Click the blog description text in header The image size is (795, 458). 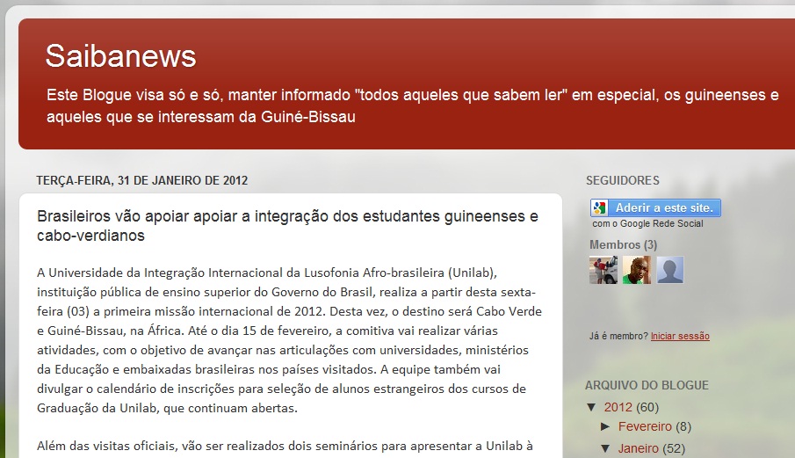point(412,105)
